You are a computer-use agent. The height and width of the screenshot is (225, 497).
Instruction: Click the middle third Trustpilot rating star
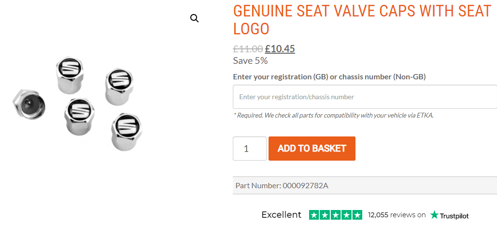pos(336,215)
